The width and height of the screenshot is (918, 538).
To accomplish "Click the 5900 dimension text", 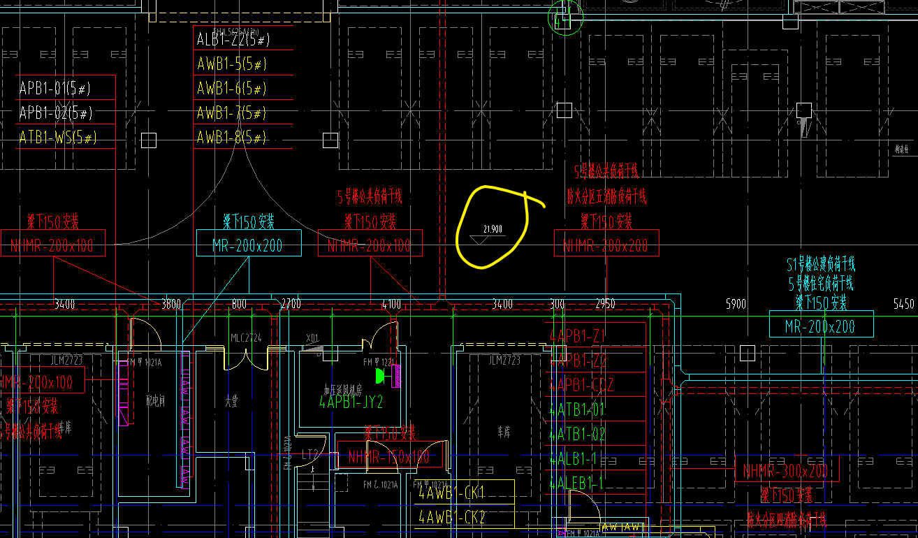I will tap(736, 304).
